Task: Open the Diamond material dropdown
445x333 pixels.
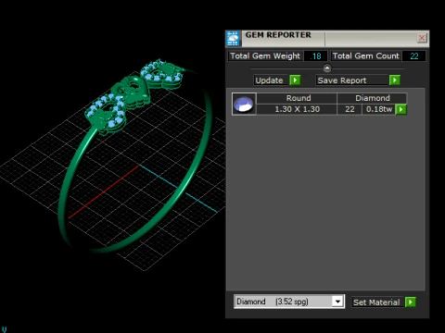Action: tap(337, 302)
